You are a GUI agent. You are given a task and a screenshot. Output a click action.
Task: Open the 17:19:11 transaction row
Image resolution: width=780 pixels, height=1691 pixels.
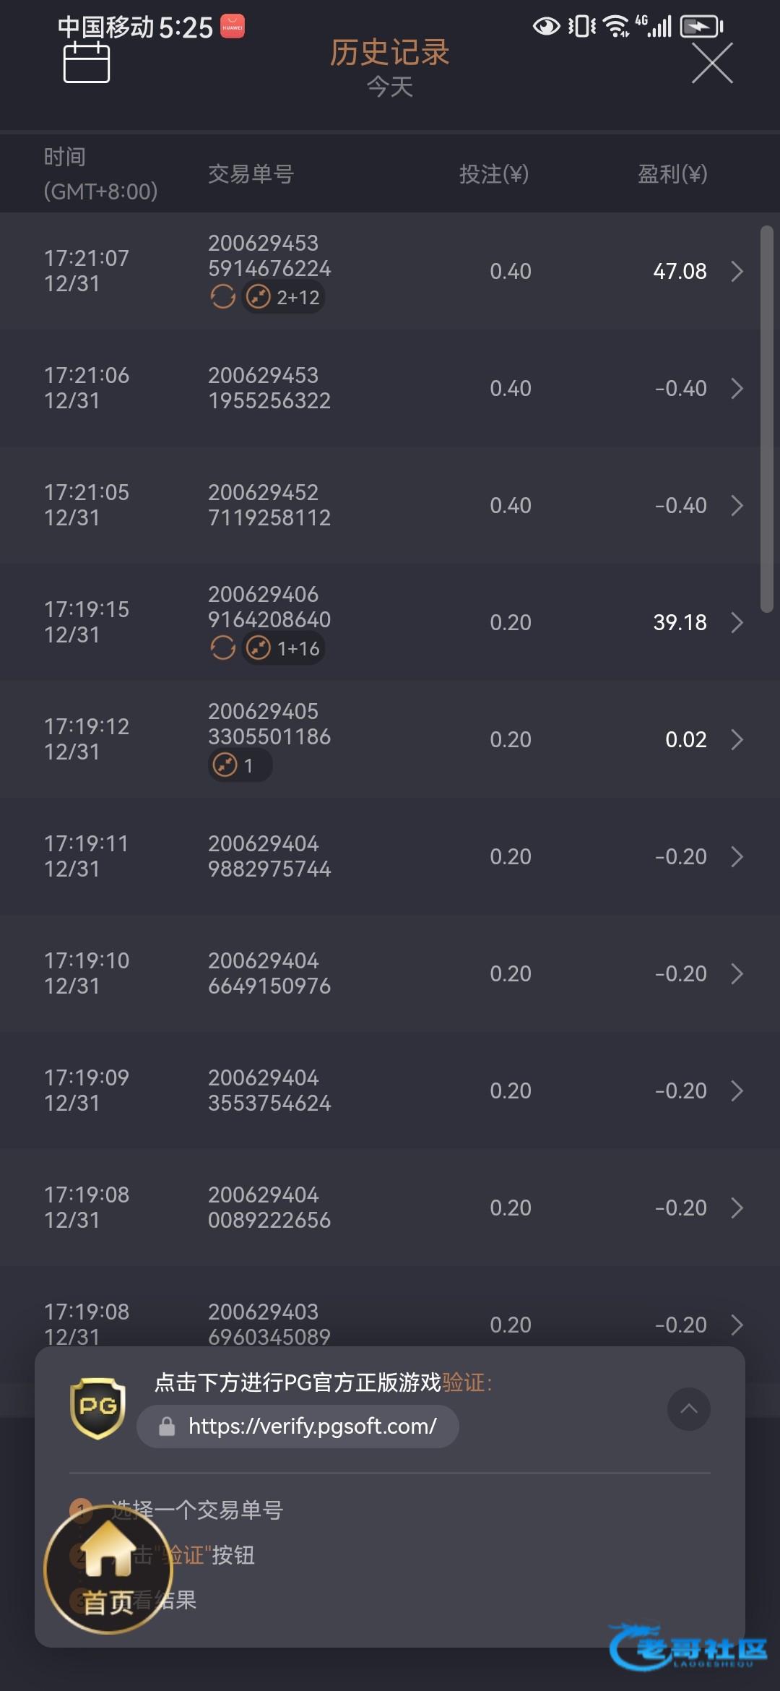point(390,856)
